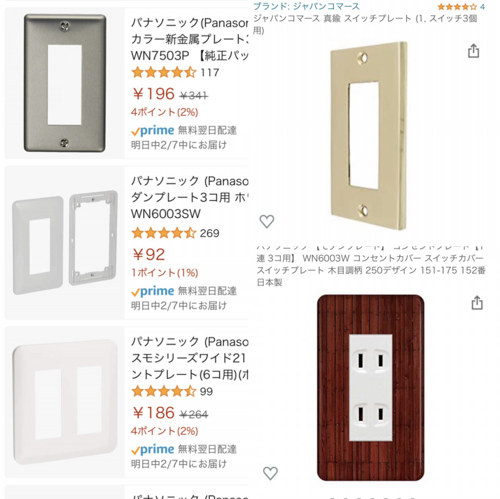Select the white double-opening plate thumbnail
500x499 pixels.
tap(65, 402)
